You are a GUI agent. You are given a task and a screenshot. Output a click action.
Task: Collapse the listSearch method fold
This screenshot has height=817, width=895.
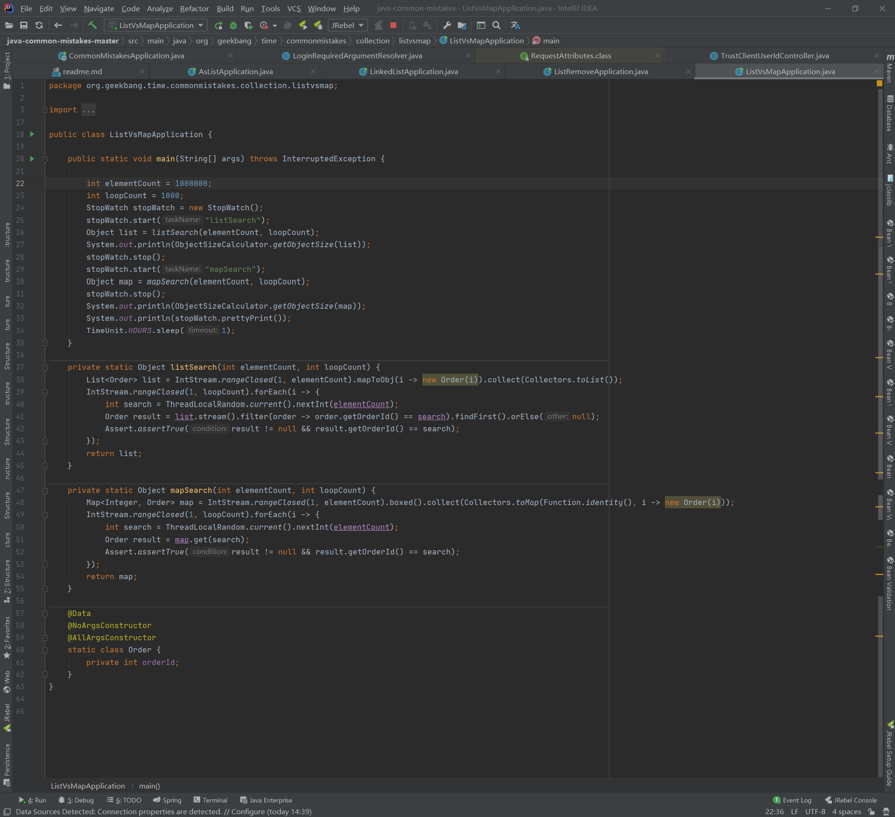45,368
